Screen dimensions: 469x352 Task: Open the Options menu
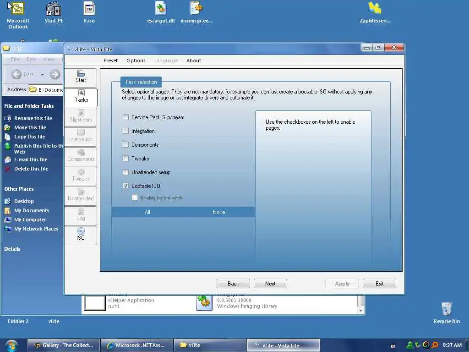coord(136,60)
